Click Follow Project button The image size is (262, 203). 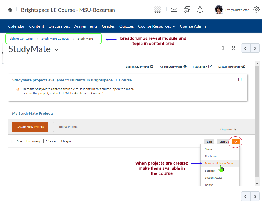(68, 127)
